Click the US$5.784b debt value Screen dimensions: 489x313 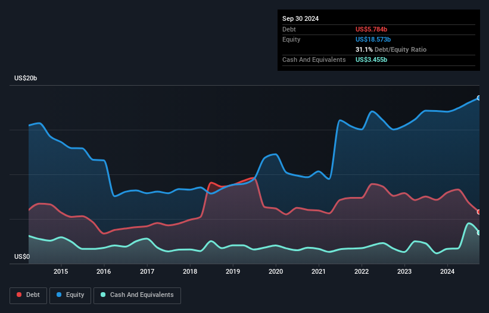click(371, 29)
